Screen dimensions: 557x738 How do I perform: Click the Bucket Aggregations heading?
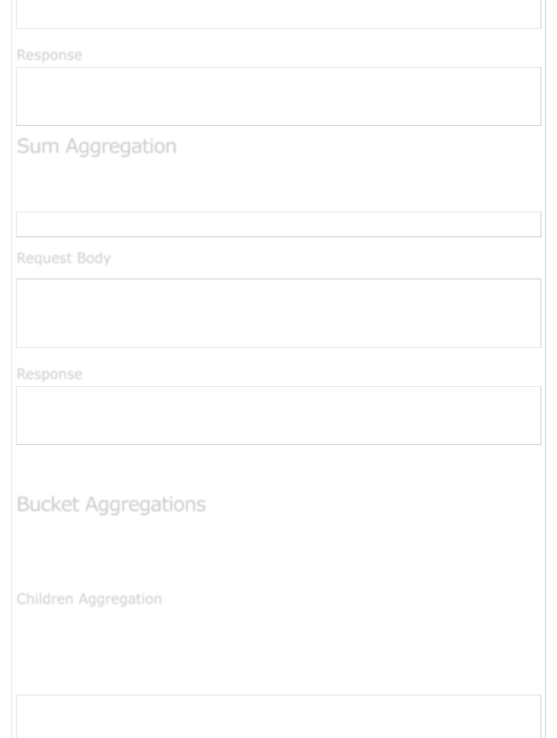point(111,504)
